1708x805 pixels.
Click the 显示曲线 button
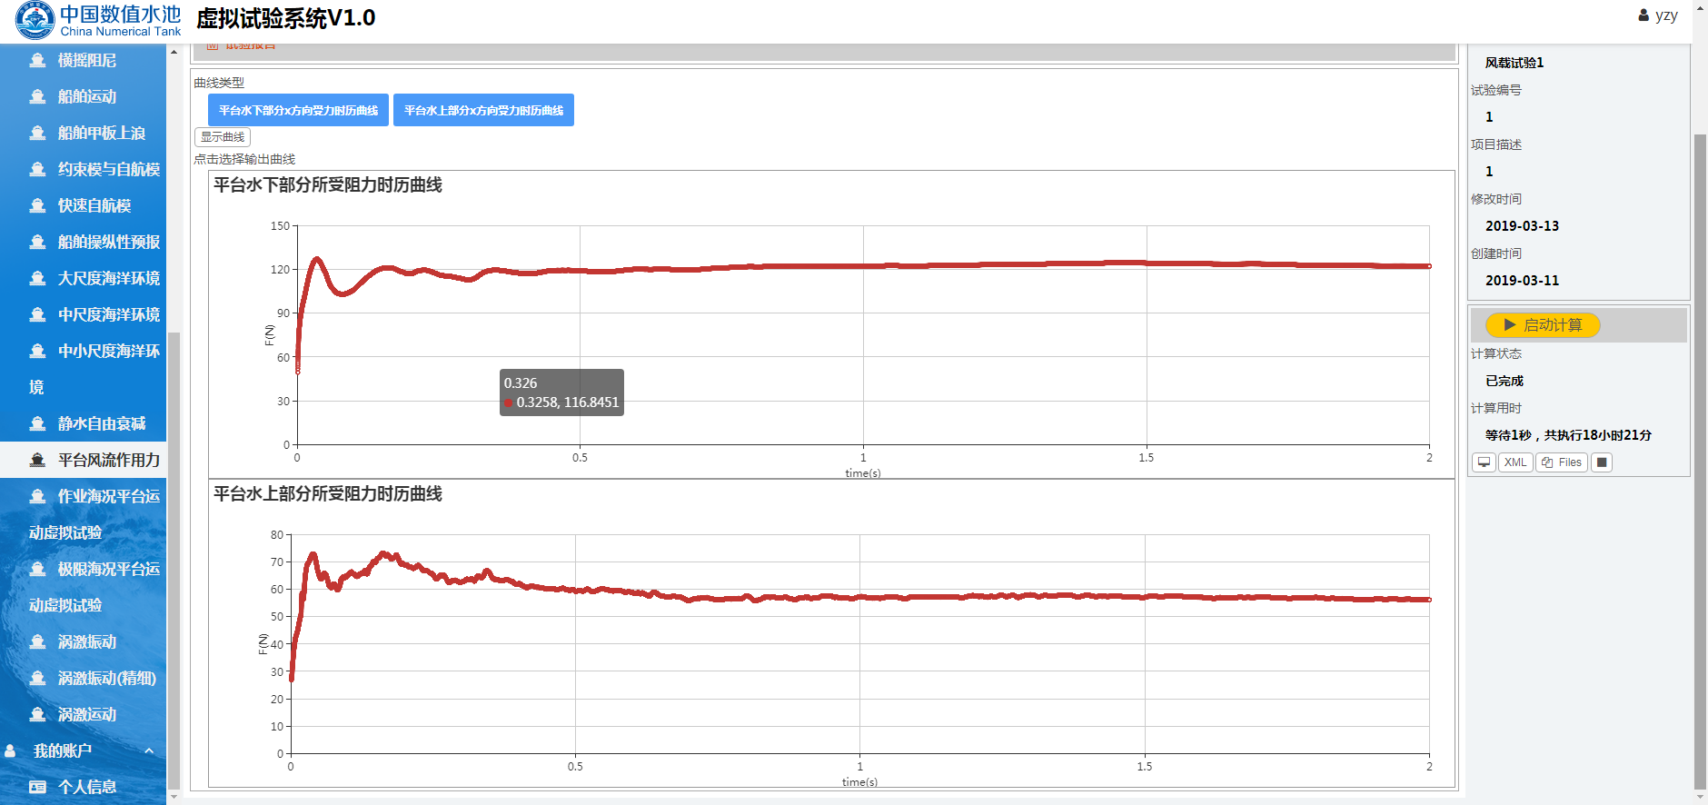coord(223,137)
